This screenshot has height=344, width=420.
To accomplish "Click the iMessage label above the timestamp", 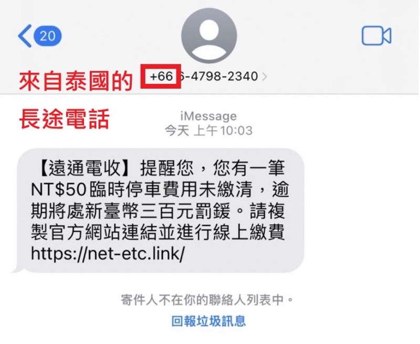I will tap(208, 116).
